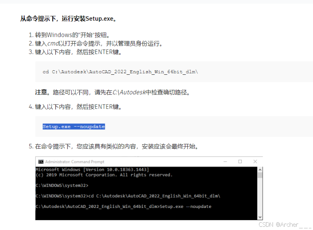The image size is (313, 230).
Task: Click the highlighted Setup.exe --noupdate command text
Action: 74,127
